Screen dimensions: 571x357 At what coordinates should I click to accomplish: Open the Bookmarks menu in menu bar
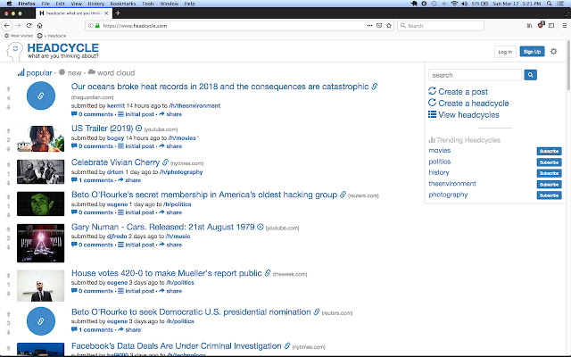tap(123, 4)
